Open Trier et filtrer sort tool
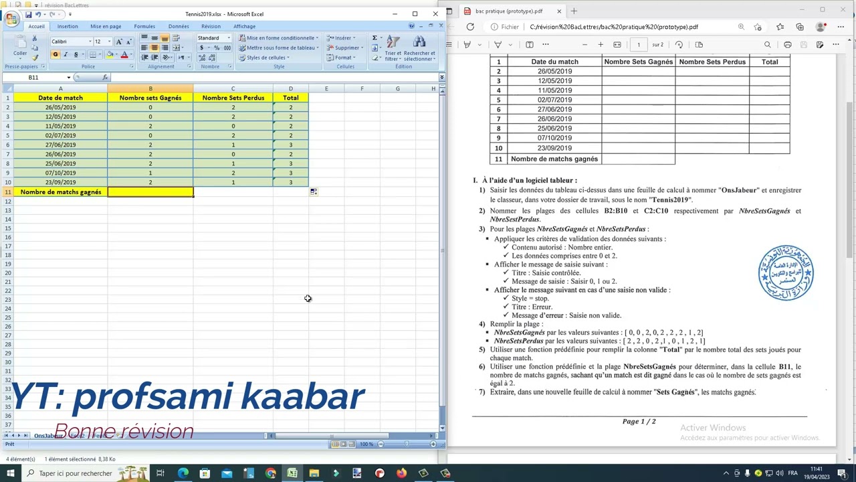 coord(393,48)
